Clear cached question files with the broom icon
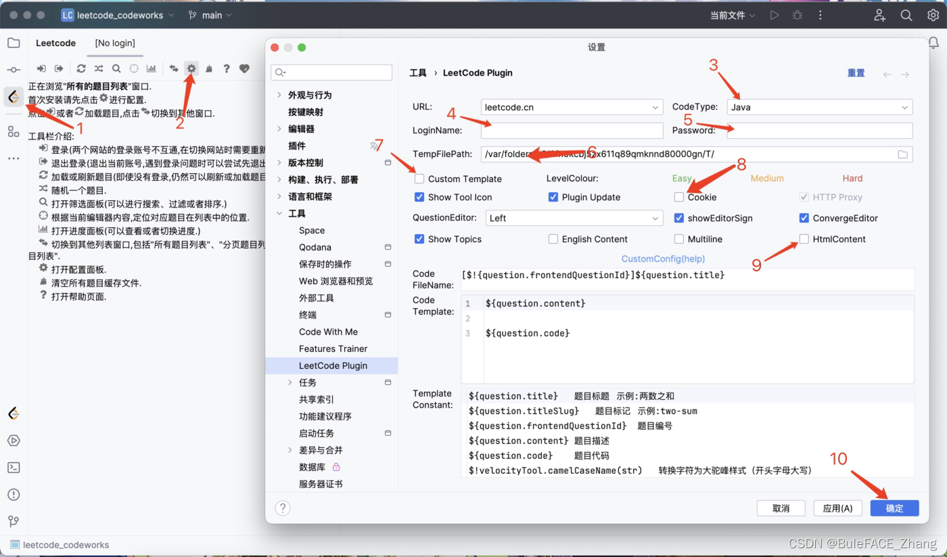The height and width of the screenshot is (557, 947). [209, 68]
